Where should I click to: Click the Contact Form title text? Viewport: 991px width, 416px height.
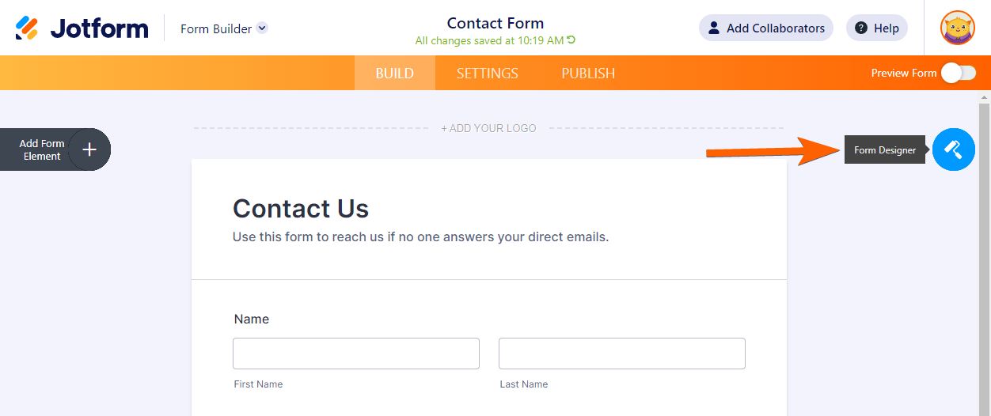[x=495, y=23]
